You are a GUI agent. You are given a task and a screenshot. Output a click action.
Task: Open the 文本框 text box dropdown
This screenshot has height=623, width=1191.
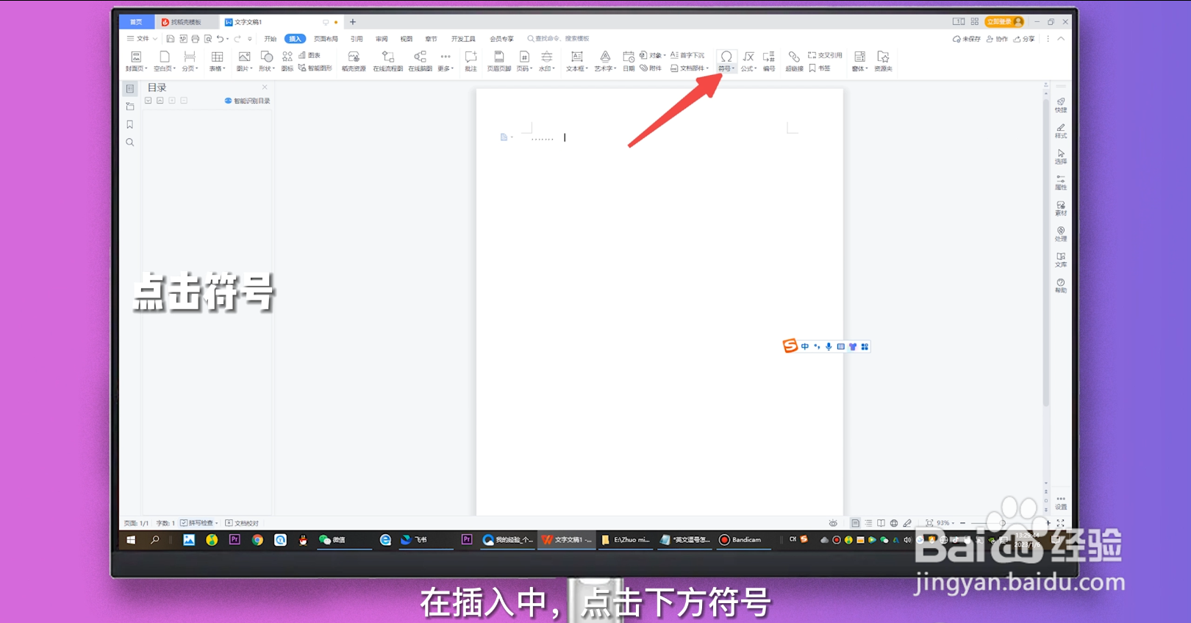(577, 61)
